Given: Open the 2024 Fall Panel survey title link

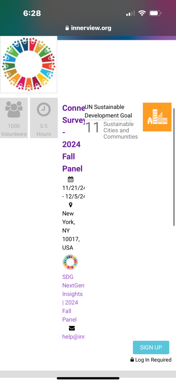Looking at the screenshot, I should [73, 138].
